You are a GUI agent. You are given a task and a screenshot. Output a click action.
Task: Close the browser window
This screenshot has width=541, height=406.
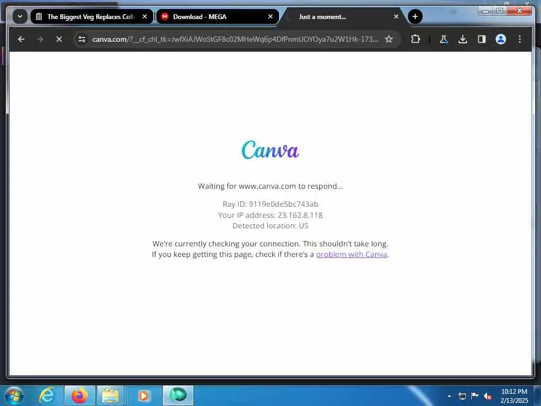pos(519,11)
